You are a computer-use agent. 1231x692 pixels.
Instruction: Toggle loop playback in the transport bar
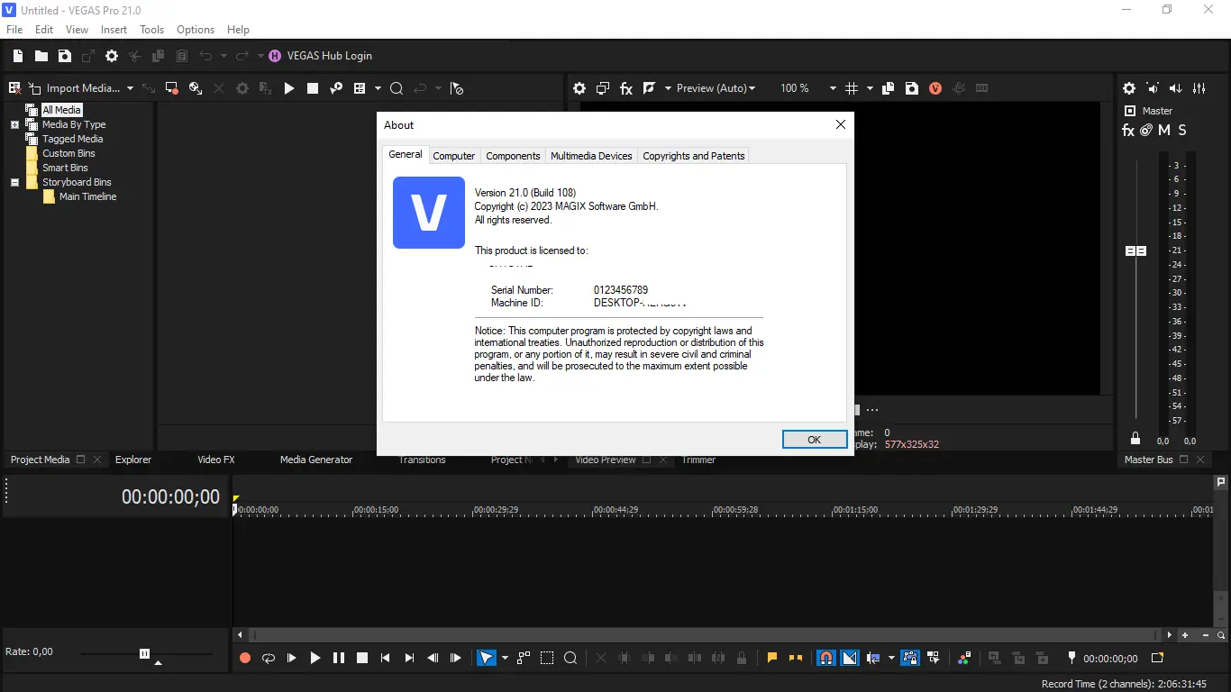pyautogui.click(x=269, y=659)
